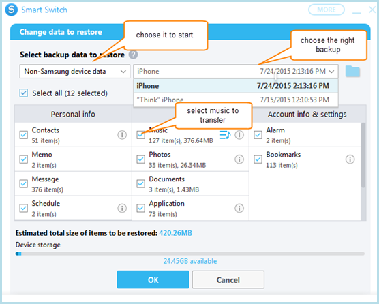This screenshot has width=379, height=304.
Task: View Application info icon
Action: [x=239, y=208]
